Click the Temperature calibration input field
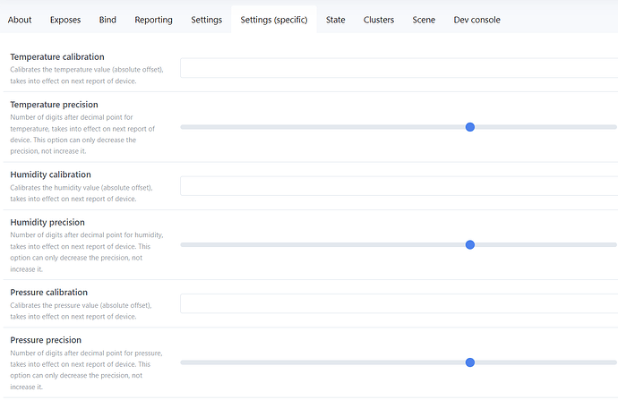The height and width of the screenshot is (400, 618). click(399, 68)
